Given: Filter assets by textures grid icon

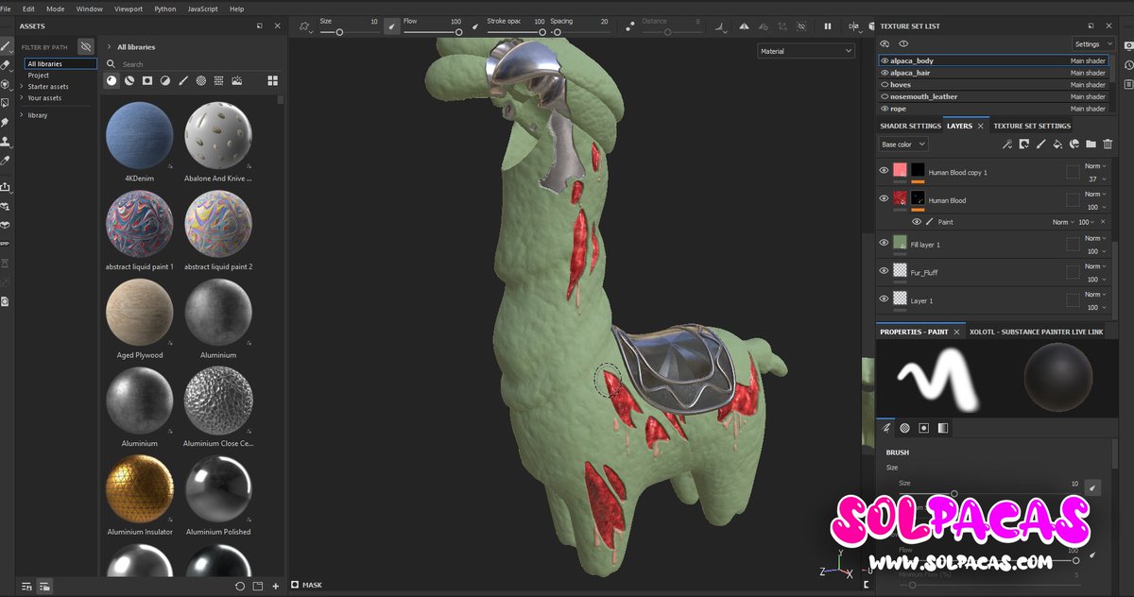Looking at the screenshot, I should [218, 81].
